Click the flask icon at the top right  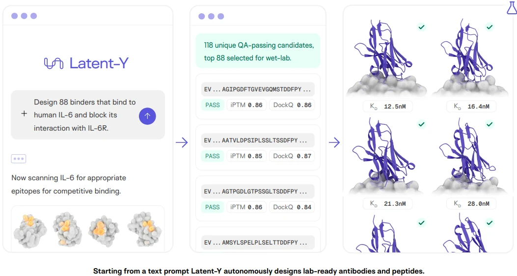tap(512, 7)
